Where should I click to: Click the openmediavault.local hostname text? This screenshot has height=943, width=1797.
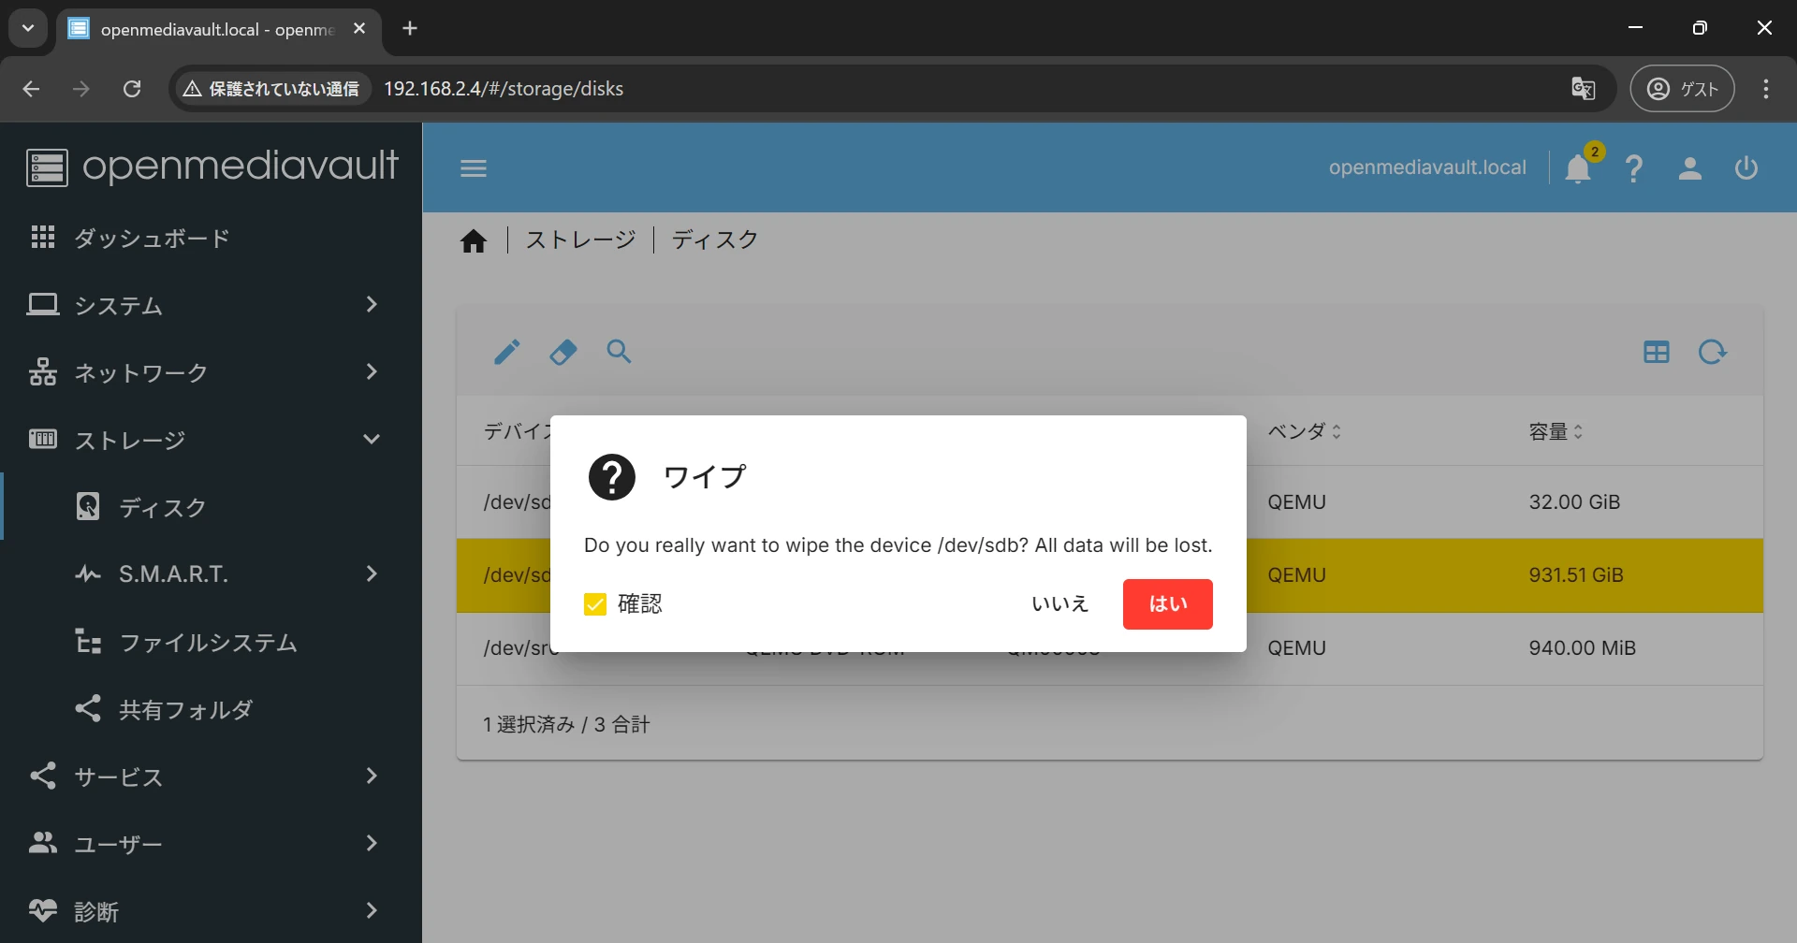pos(1427,167)
